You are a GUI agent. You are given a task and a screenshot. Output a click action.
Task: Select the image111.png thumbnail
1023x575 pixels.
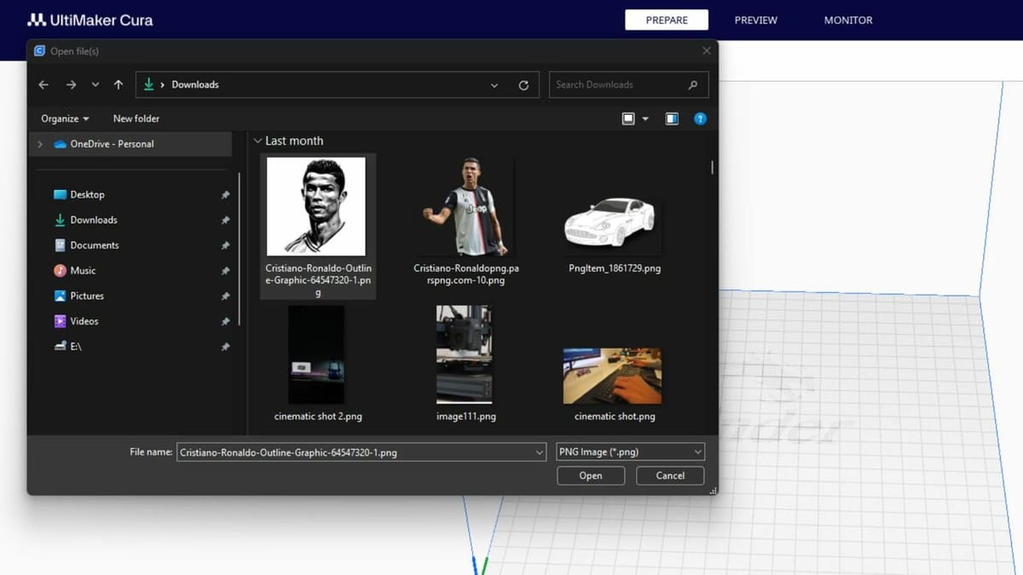click(x=465, y=354)
